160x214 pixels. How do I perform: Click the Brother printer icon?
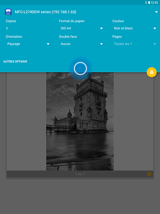(x=8, y=12)
